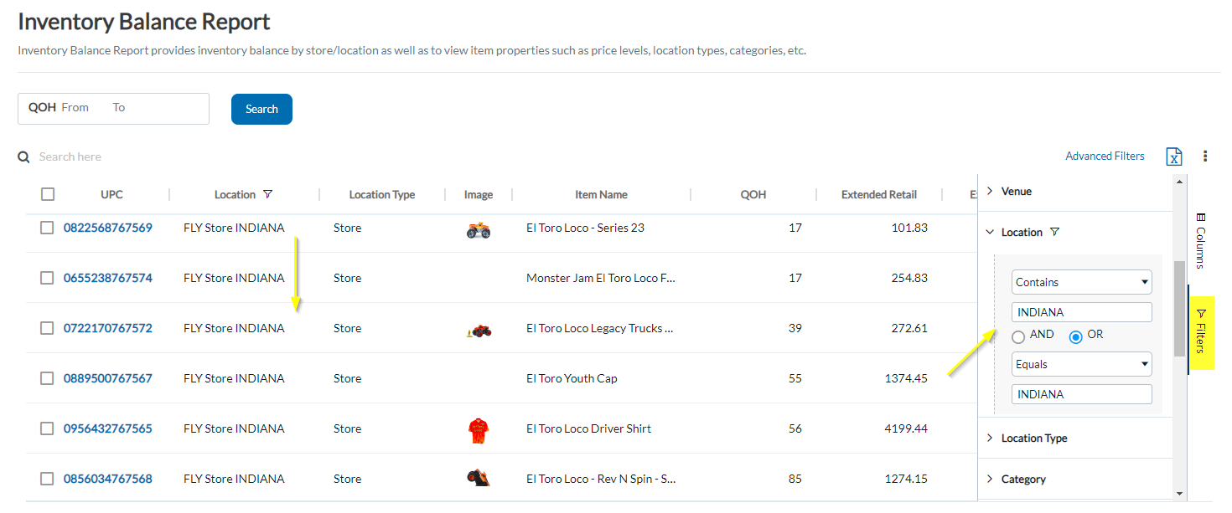Select the AND radio button

click(1018, 336)
